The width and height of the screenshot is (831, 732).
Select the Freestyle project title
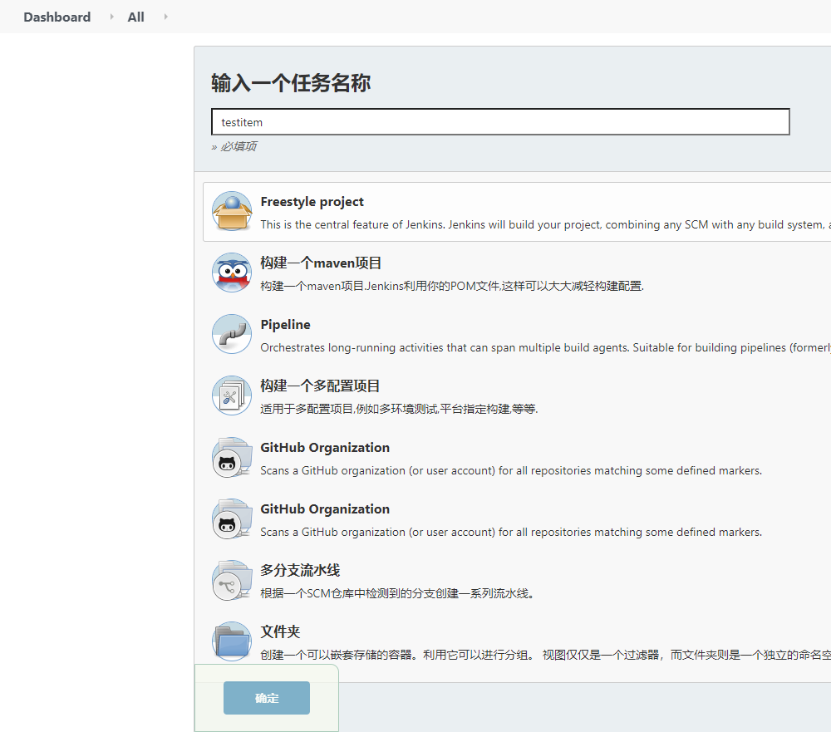pos(312,202)
